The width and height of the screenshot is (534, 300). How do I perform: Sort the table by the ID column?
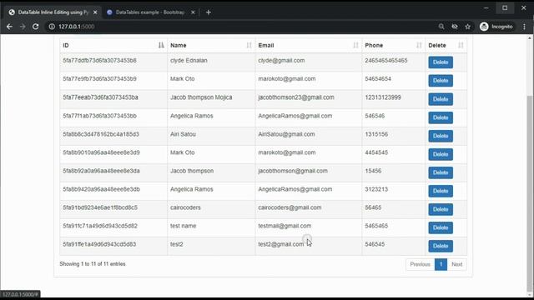[113, 45]
